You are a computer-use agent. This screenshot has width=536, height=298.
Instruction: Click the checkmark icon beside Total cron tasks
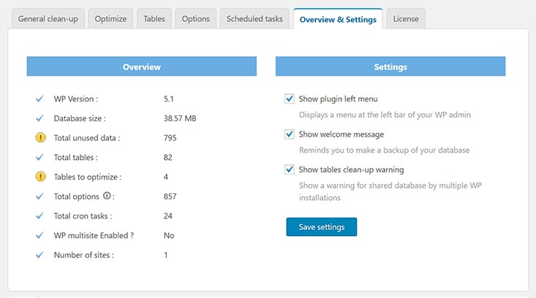(x=39, y=215)
